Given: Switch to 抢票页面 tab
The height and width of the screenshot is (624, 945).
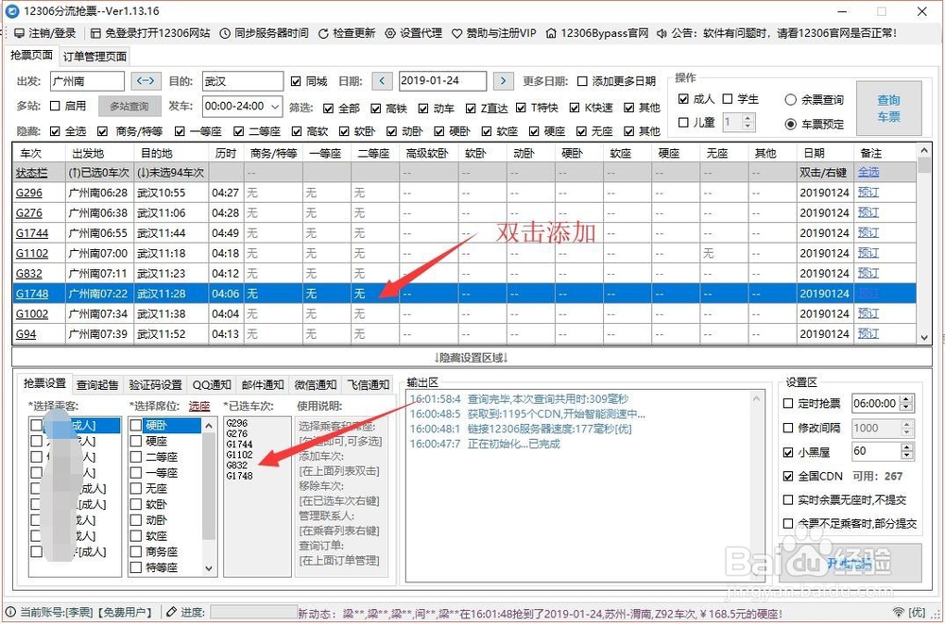Looking at the screenshot, I should [31, 56].
